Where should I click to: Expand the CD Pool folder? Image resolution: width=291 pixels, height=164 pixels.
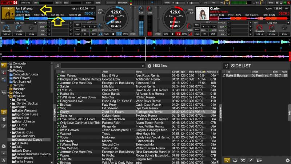point(11,125)
